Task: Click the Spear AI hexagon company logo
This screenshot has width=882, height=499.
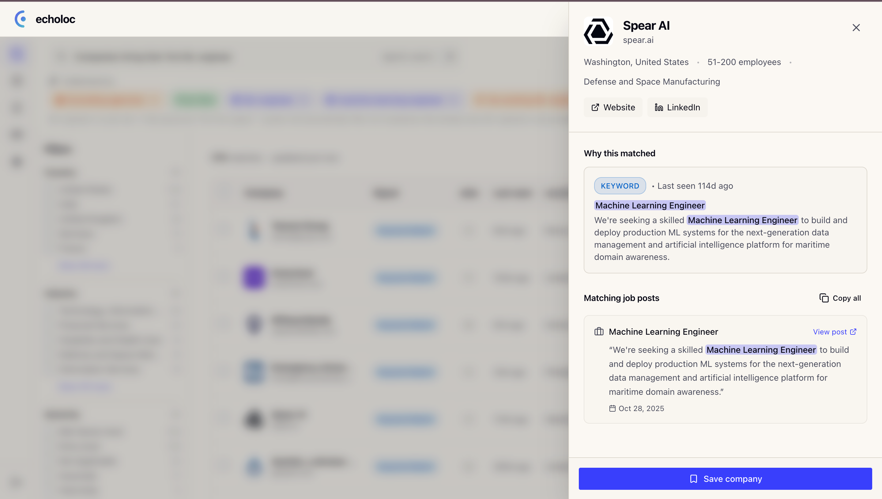Action: [x=598, y=31]
